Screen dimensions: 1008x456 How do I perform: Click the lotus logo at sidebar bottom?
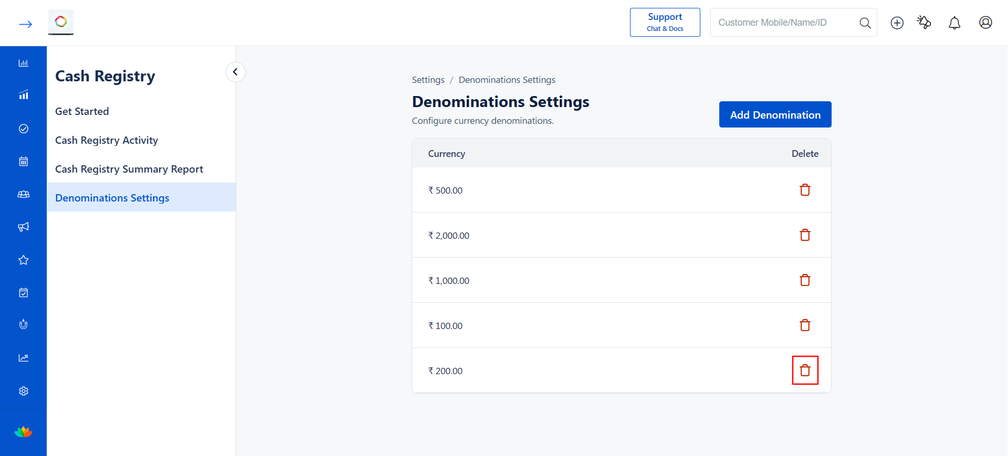pos(23,432)
